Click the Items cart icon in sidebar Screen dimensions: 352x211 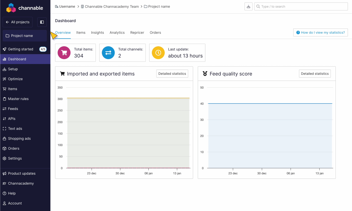tap(4, 89)
